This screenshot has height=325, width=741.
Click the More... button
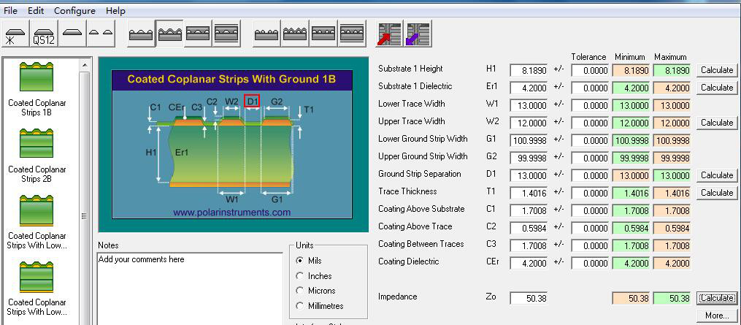click(x=717, y=316)
